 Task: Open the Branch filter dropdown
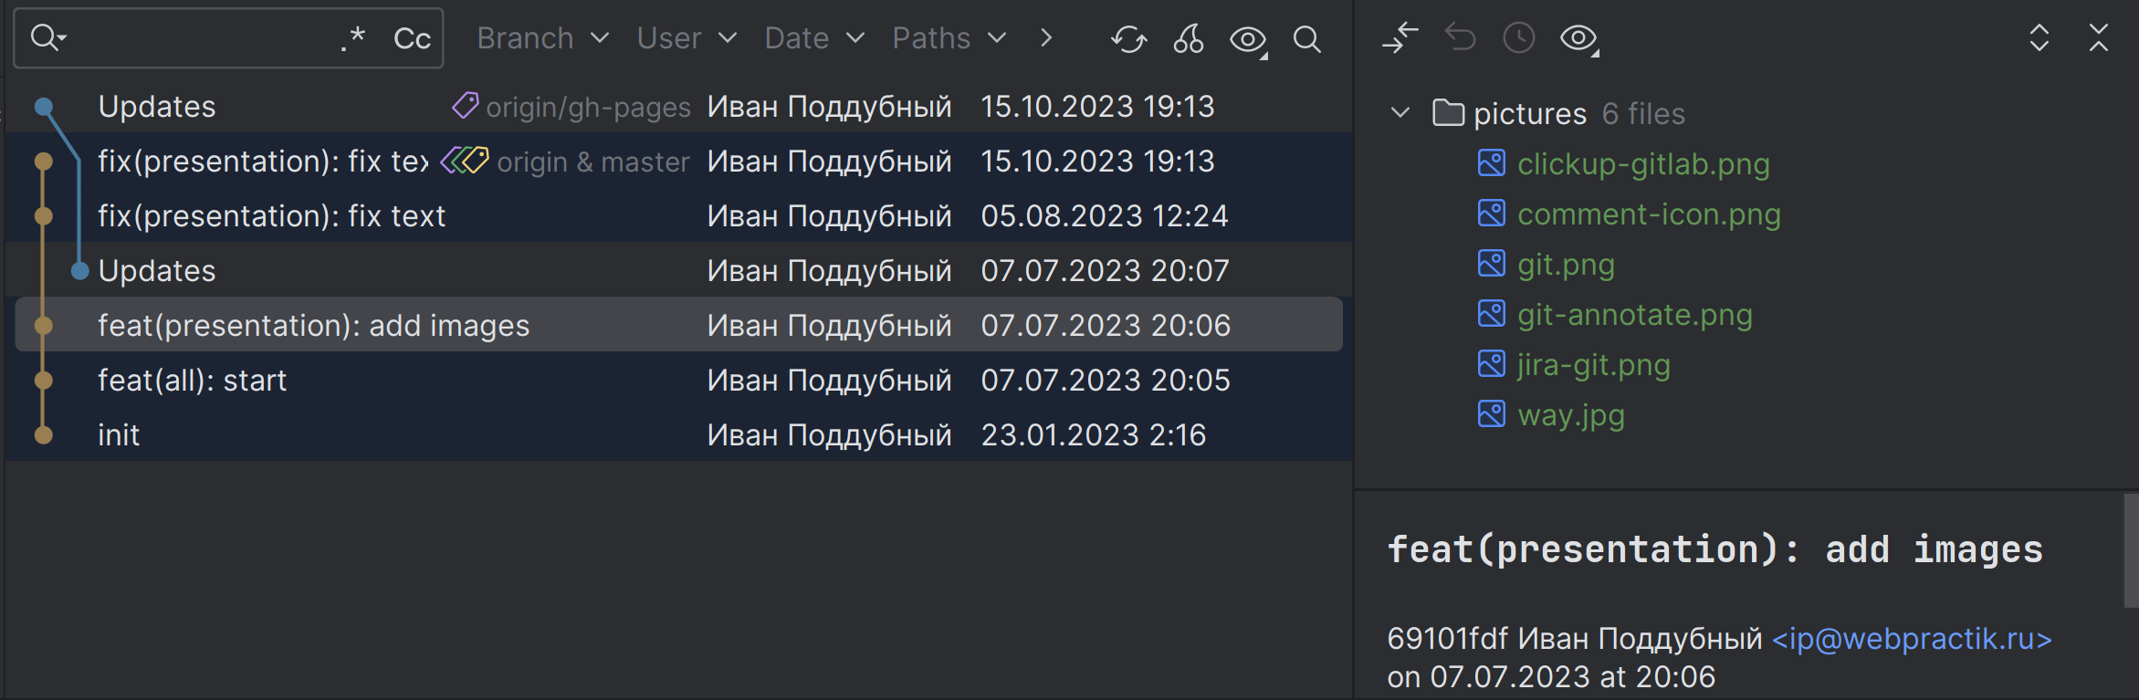click(542, 38)
